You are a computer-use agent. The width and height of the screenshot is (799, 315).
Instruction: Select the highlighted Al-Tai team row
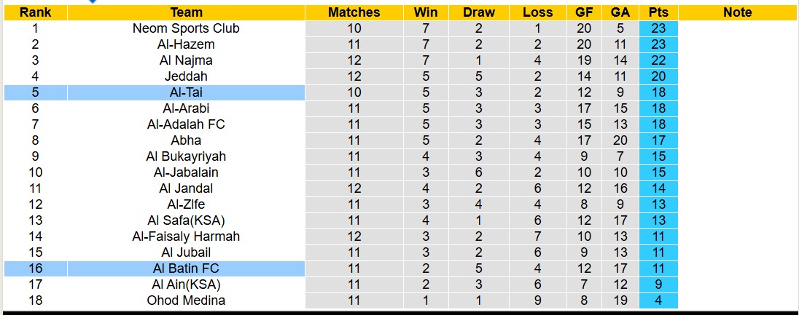[186, 92]
